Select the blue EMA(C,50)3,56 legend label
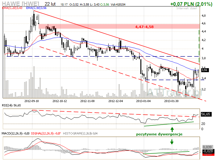216x161 pixels. click(36, 8)
